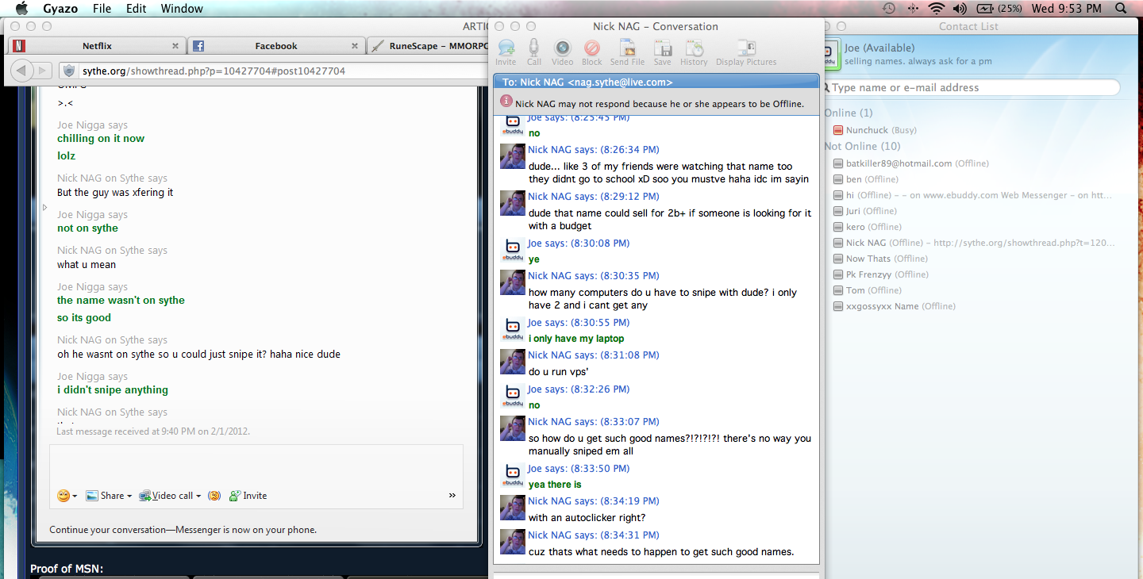
Task: Switch to the Netflix browser tab
Action: (97, 46)
